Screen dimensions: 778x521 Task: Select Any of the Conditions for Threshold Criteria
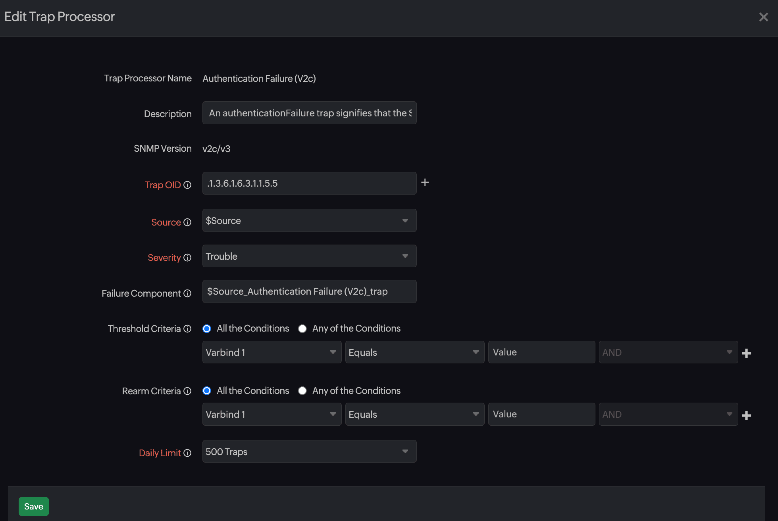302,329
